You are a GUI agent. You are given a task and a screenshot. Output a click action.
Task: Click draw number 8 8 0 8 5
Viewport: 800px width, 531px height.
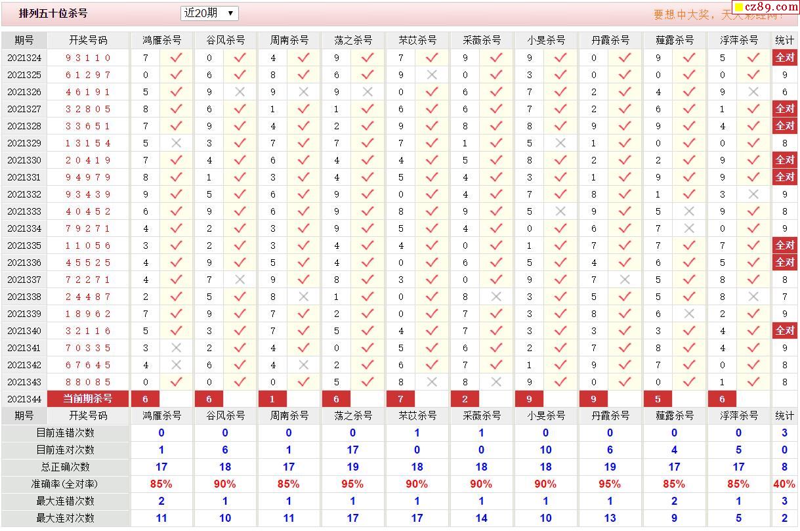[88, 382]
